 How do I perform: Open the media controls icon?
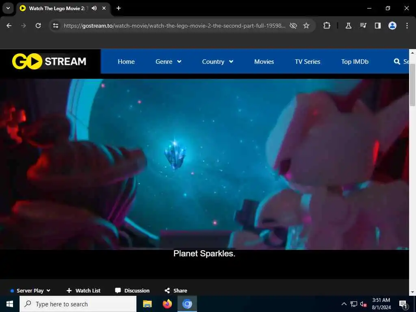pyautogui.click(x=363, y=26)
